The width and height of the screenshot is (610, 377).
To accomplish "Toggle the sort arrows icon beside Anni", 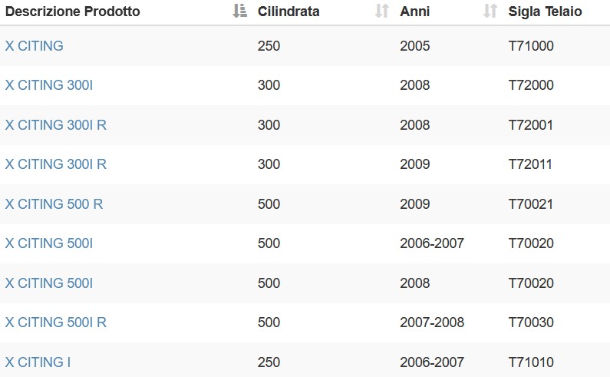I will [490, 11].
